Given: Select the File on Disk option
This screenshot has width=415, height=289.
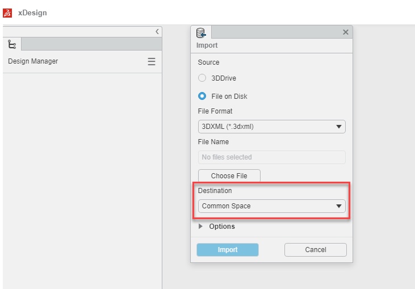Looking at the screenshot, I should coord(202,97).
